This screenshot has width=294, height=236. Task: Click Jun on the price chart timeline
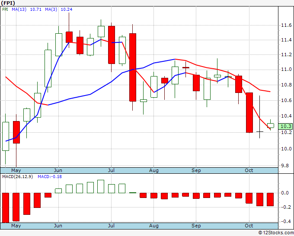coord(58,171)
